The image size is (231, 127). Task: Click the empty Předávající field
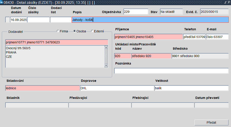pos(100,105)
